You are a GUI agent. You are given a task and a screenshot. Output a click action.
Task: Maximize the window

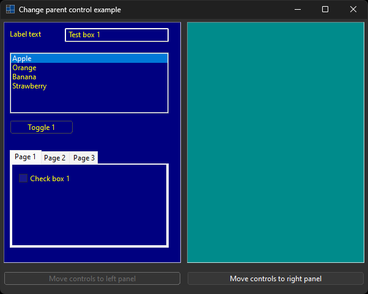325,10
